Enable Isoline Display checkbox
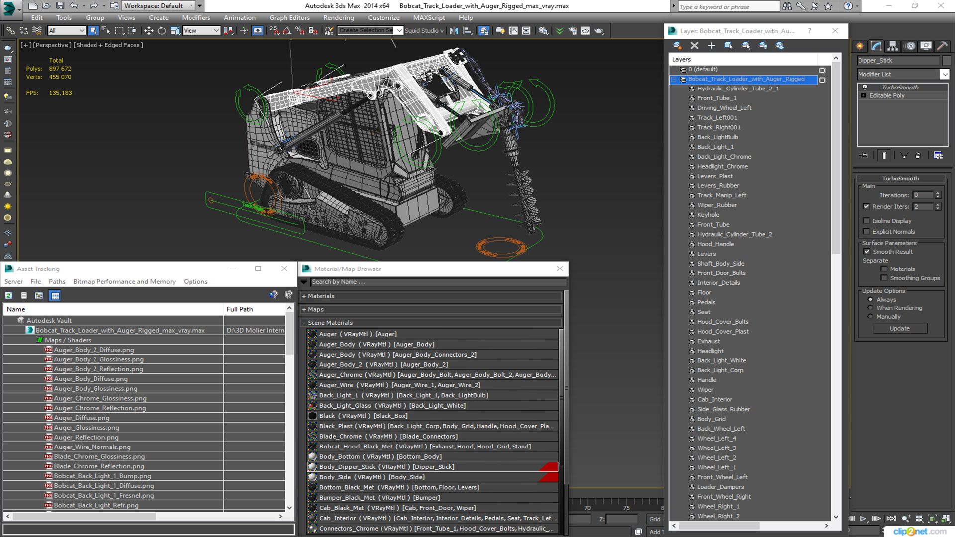This screenshot has width=955, height=537. click(866, 221)
